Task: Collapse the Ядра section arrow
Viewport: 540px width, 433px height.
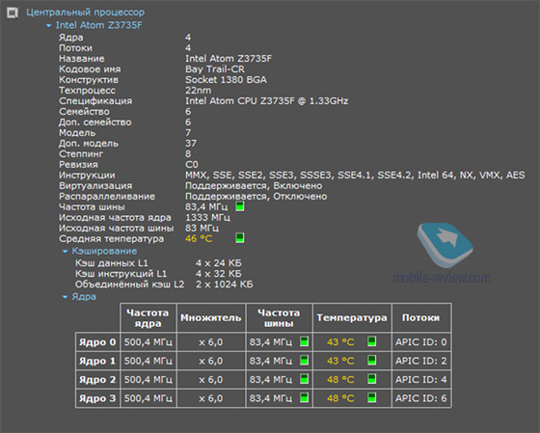Action: [x=65, y=297]
